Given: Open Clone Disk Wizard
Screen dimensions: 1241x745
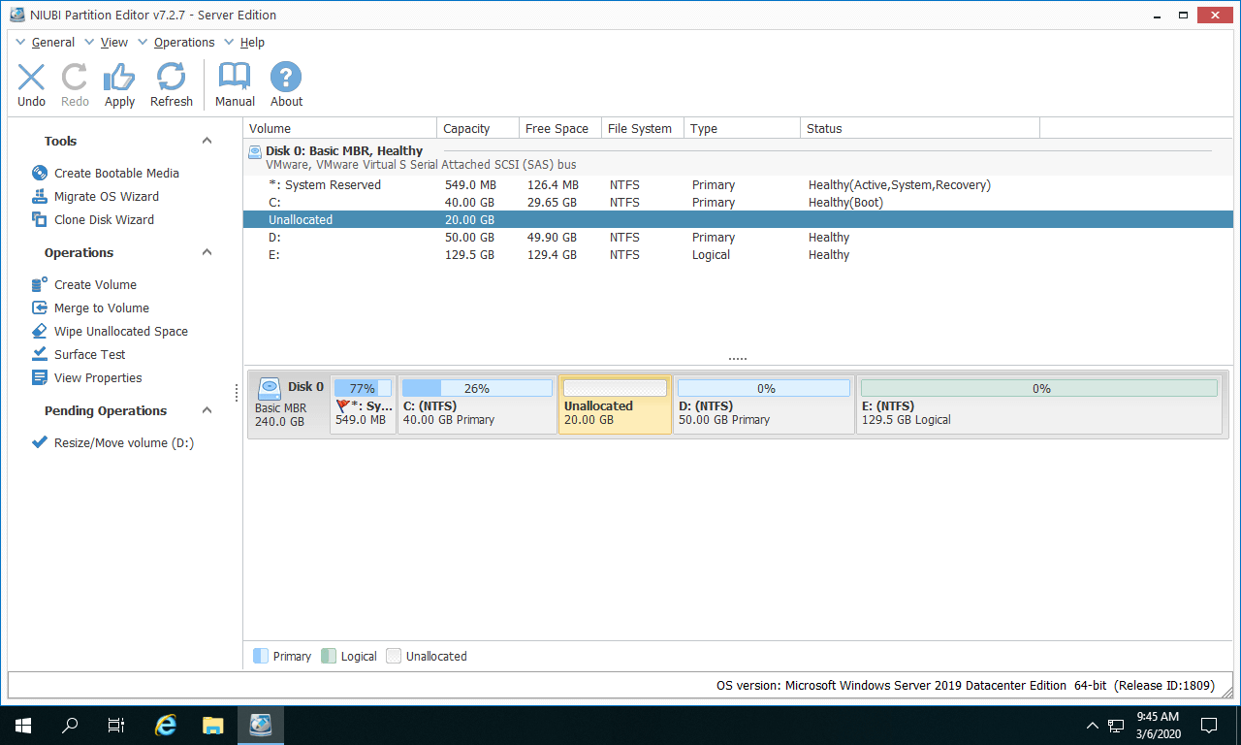Looking at the screenshot, I should [x=104, y=219].
